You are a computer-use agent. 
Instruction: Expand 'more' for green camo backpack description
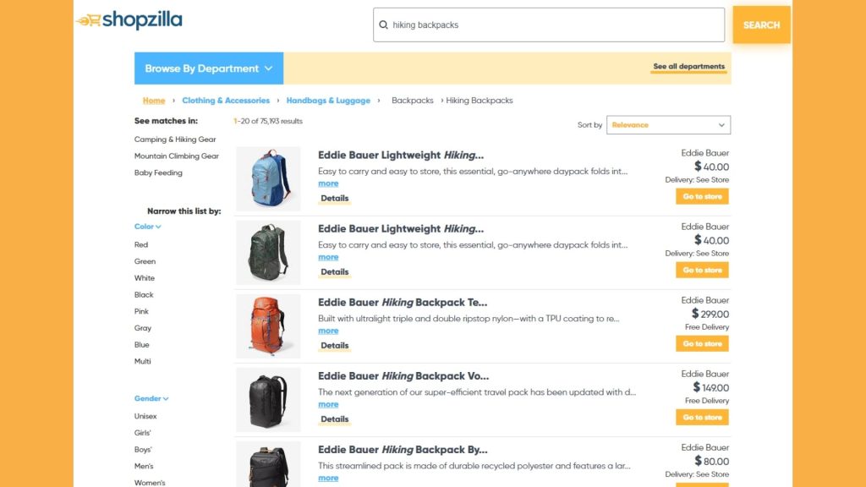tap(328, 257)
